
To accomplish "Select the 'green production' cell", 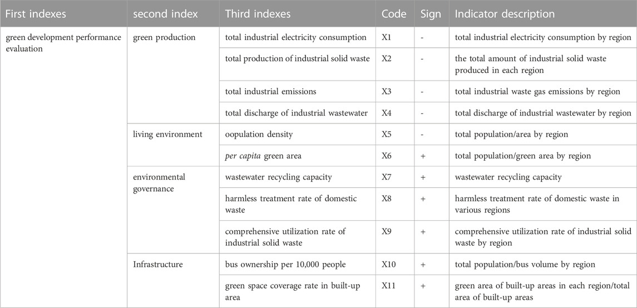I will (x=173, y=75).
